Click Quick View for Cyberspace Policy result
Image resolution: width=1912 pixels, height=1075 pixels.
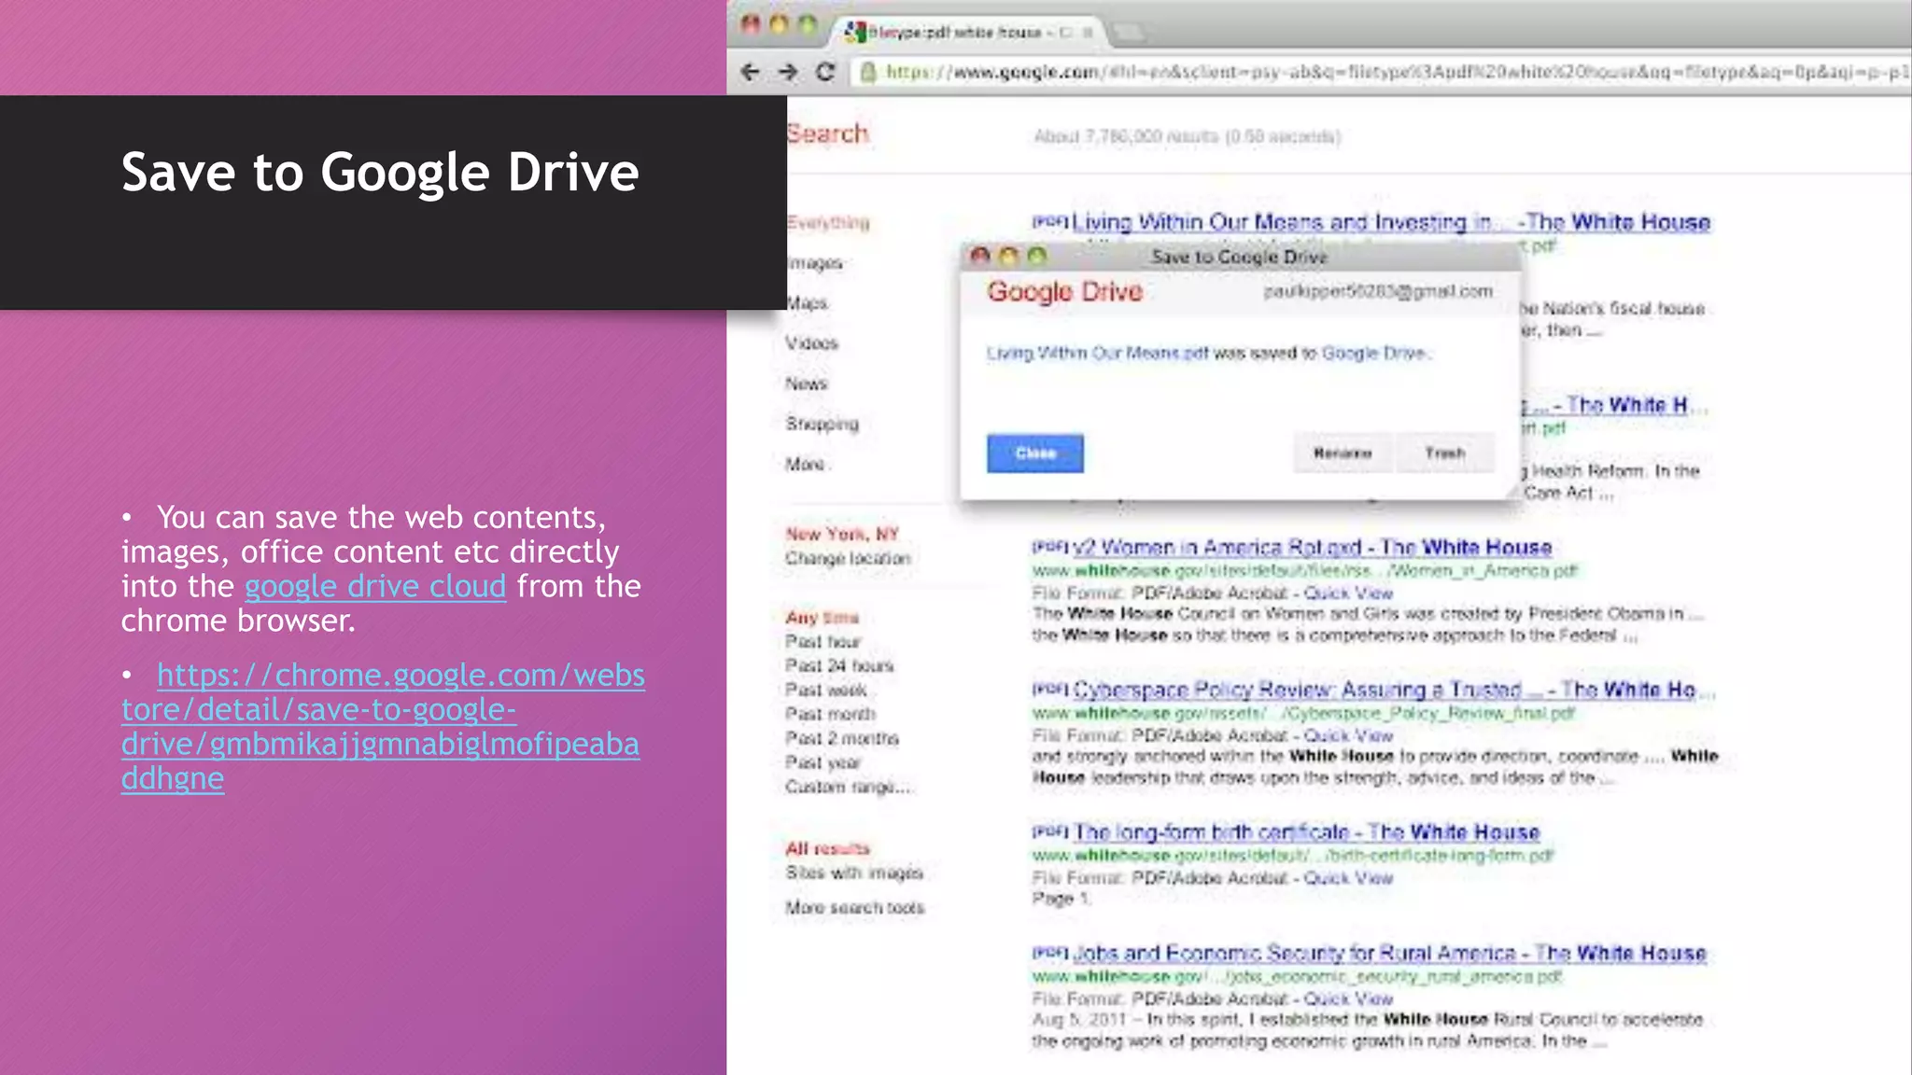click(x=1348, y=736)
